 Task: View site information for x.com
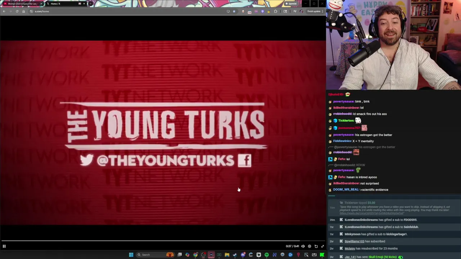point(31,11)
